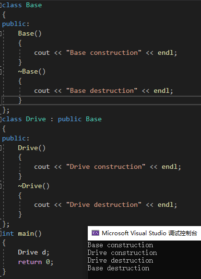Collapse the class Drive code block
The width and height of the screenshot is (201, 279).
click(0, 119)
